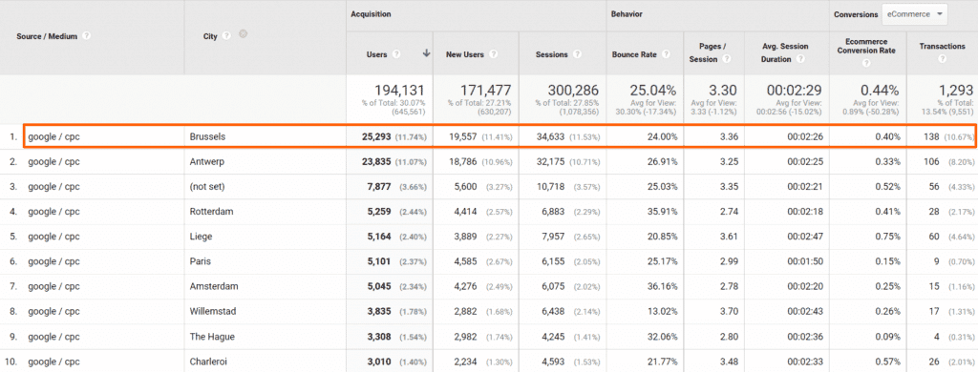Click the help icon next to New Users
The width and height of the screenshot is (978, 372).
tap(494, 54)
